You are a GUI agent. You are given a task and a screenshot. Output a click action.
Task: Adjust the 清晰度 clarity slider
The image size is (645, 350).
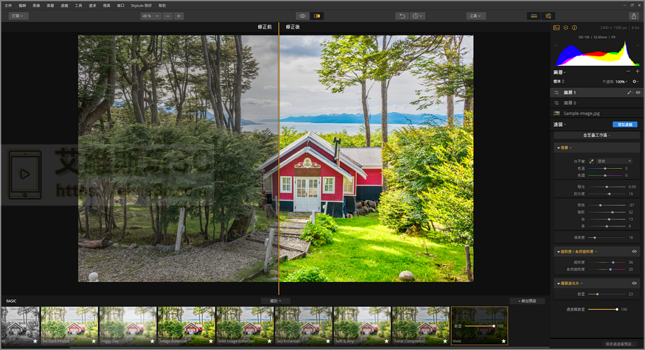pos(606,238)
